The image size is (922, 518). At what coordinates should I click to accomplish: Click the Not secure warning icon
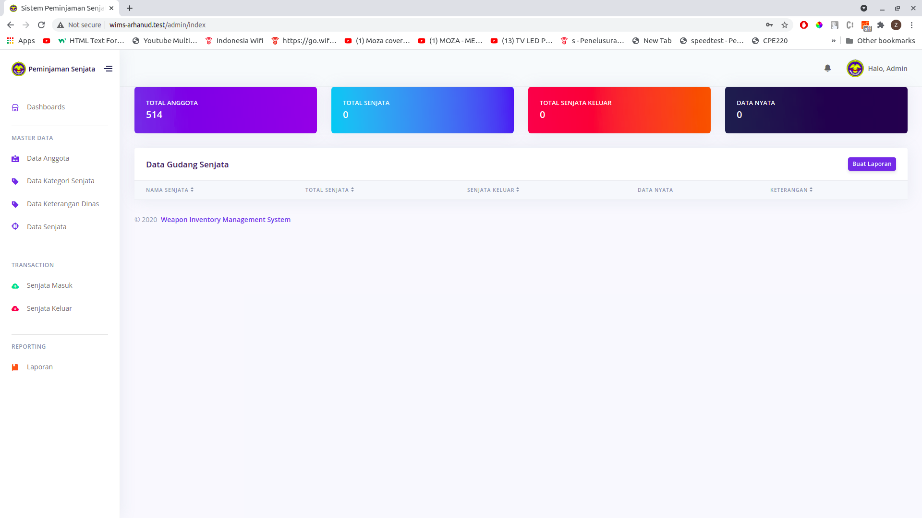coord(61,25)
